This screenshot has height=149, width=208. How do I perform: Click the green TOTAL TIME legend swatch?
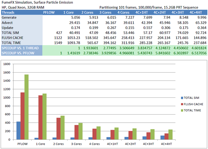(182, 110)
